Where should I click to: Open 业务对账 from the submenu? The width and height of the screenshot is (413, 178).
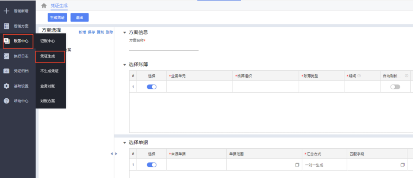48,86
